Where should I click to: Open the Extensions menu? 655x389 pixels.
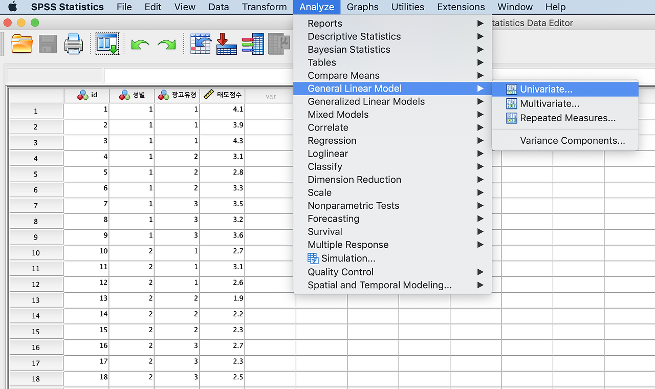461,7
